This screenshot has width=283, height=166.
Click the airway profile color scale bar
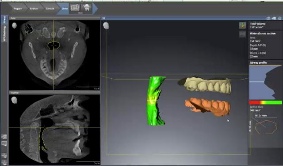coord(265,103)
